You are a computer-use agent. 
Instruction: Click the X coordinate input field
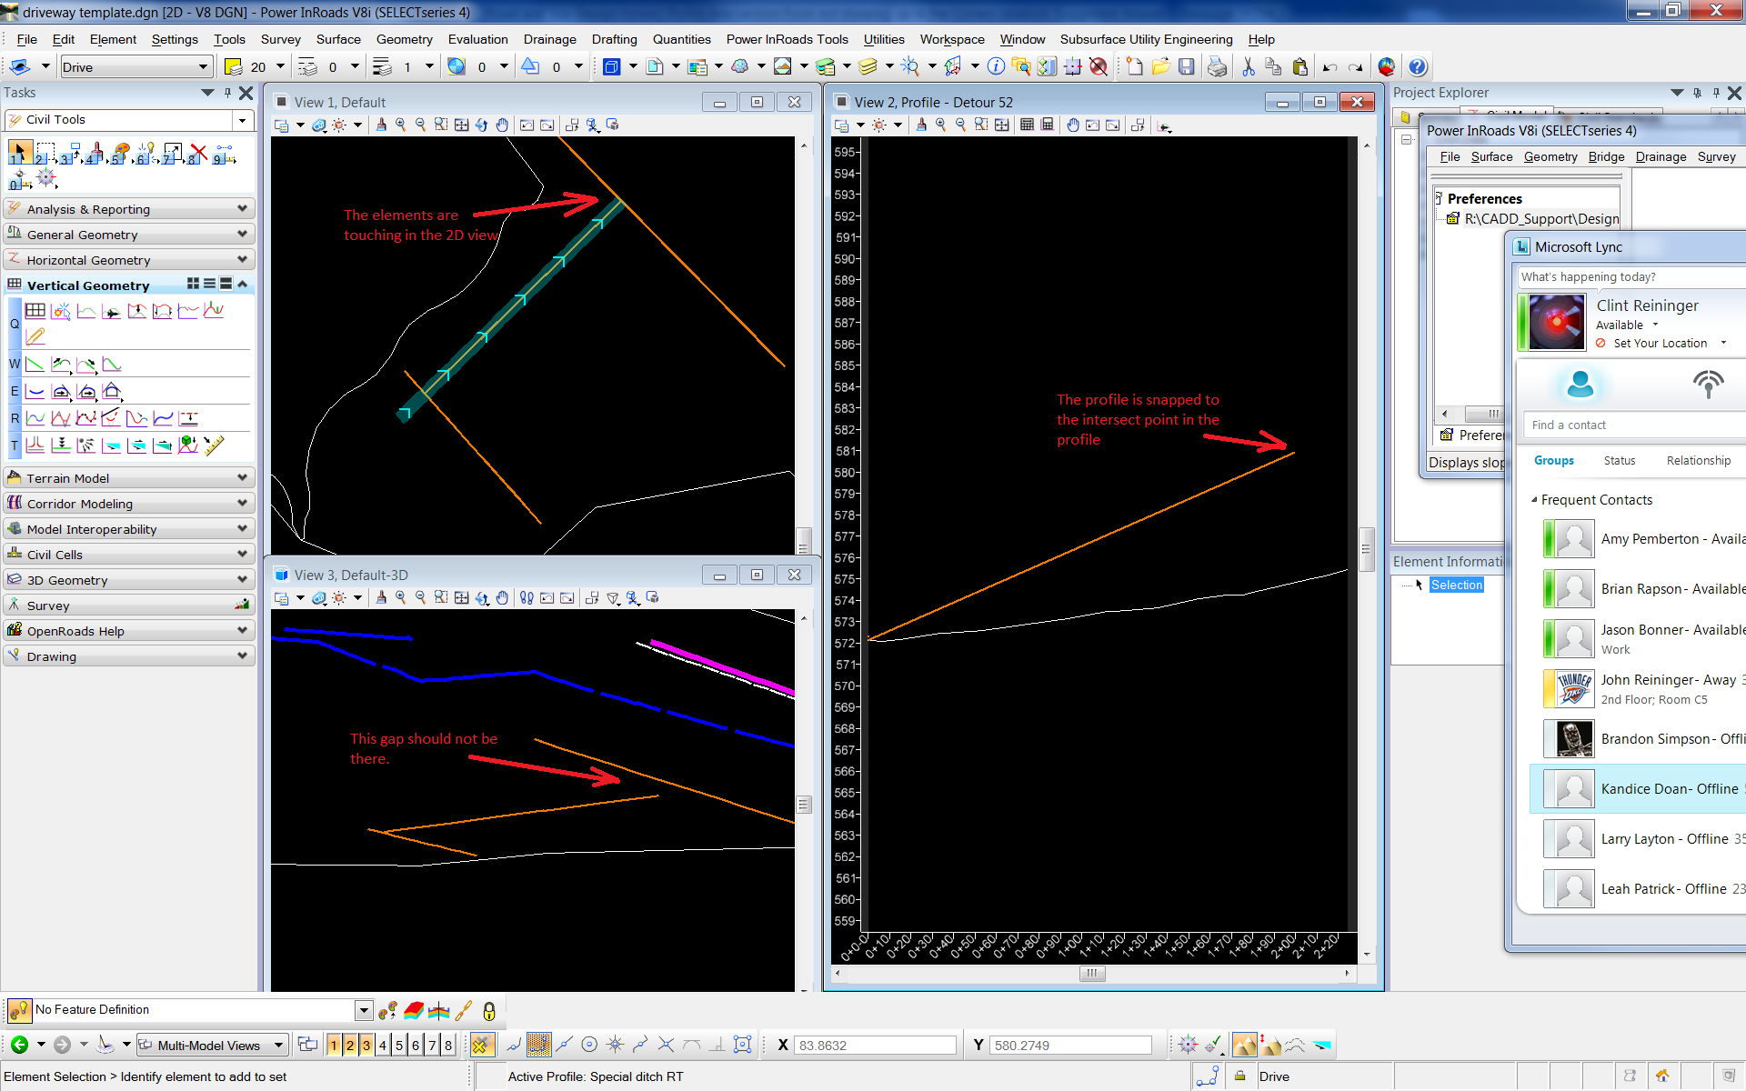click(x=875, y=1046)
